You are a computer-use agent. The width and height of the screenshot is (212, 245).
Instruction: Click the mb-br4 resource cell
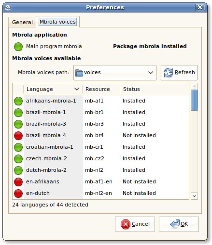tap(94, 135)
